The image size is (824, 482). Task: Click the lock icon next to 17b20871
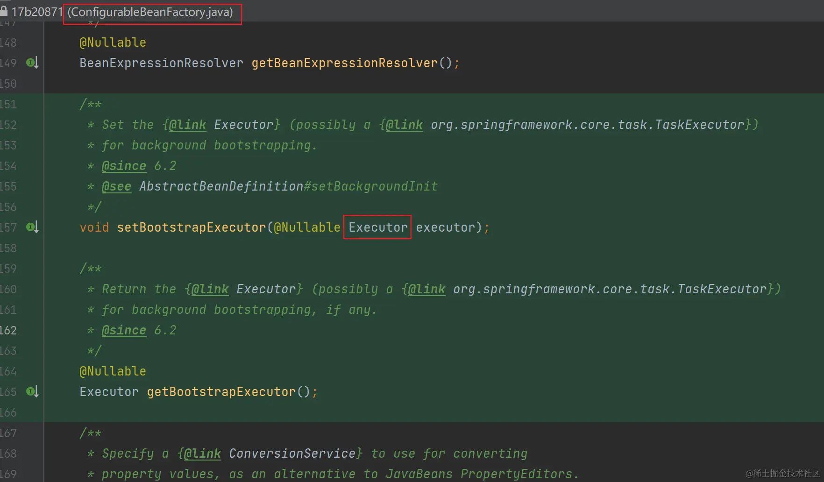[4, 11]
